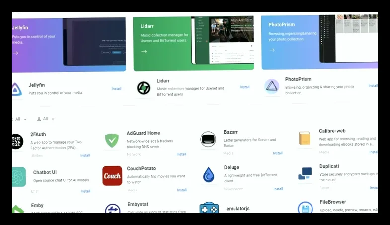390x225 pixels.
Task: Click the Calibre-web book icon
Action: coord(305,138)
